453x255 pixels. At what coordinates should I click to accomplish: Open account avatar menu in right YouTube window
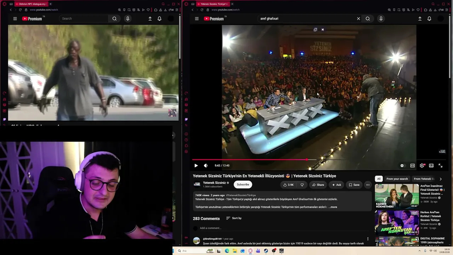pyautogui.click(x=441, y=19)
